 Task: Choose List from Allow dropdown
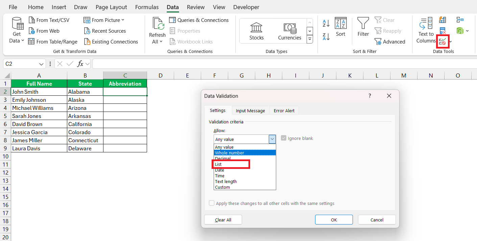tap(245, 164)
